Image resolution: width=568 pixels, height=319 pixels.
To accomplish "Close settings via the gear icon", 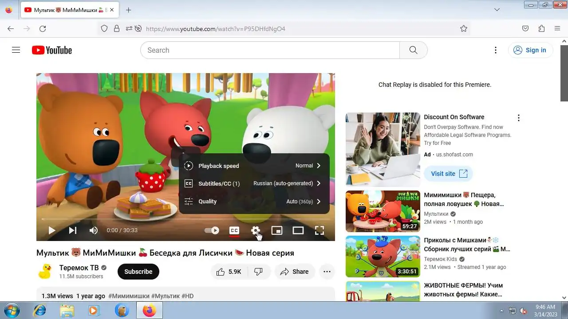I will coord(255,230).
